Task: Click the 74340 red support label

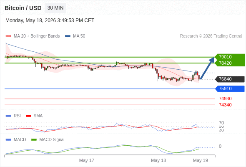Action: (x=225, y=105)
